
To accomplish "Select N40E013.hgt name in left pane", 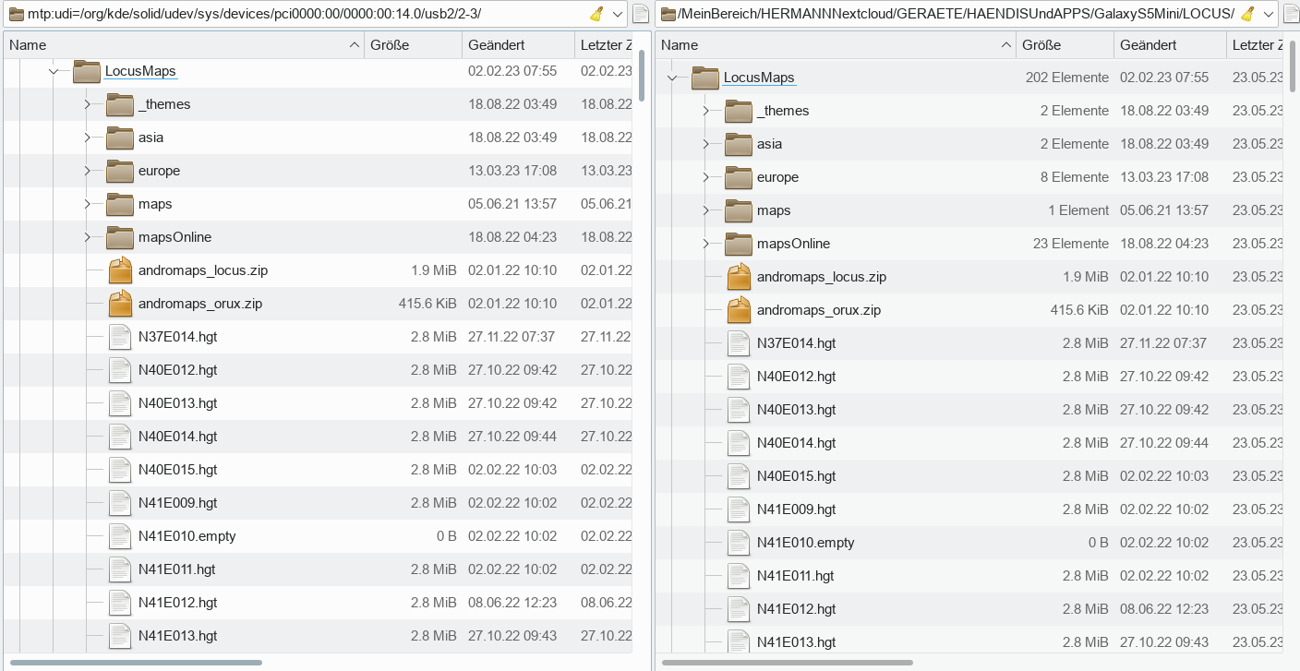I will 178,403.
